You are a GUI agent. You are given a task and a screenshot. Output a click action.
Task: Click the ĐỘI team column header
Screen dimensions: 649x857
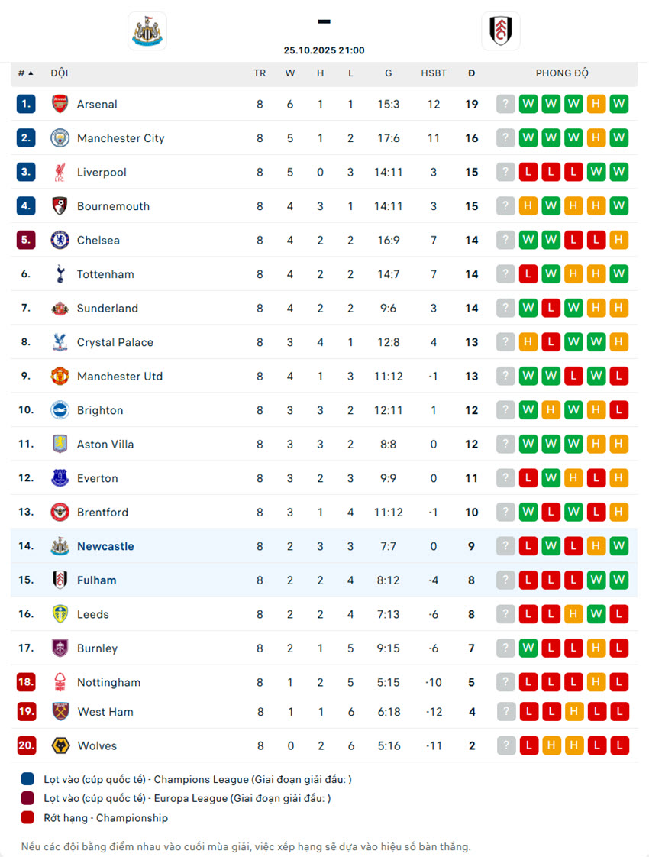(60, 73)
